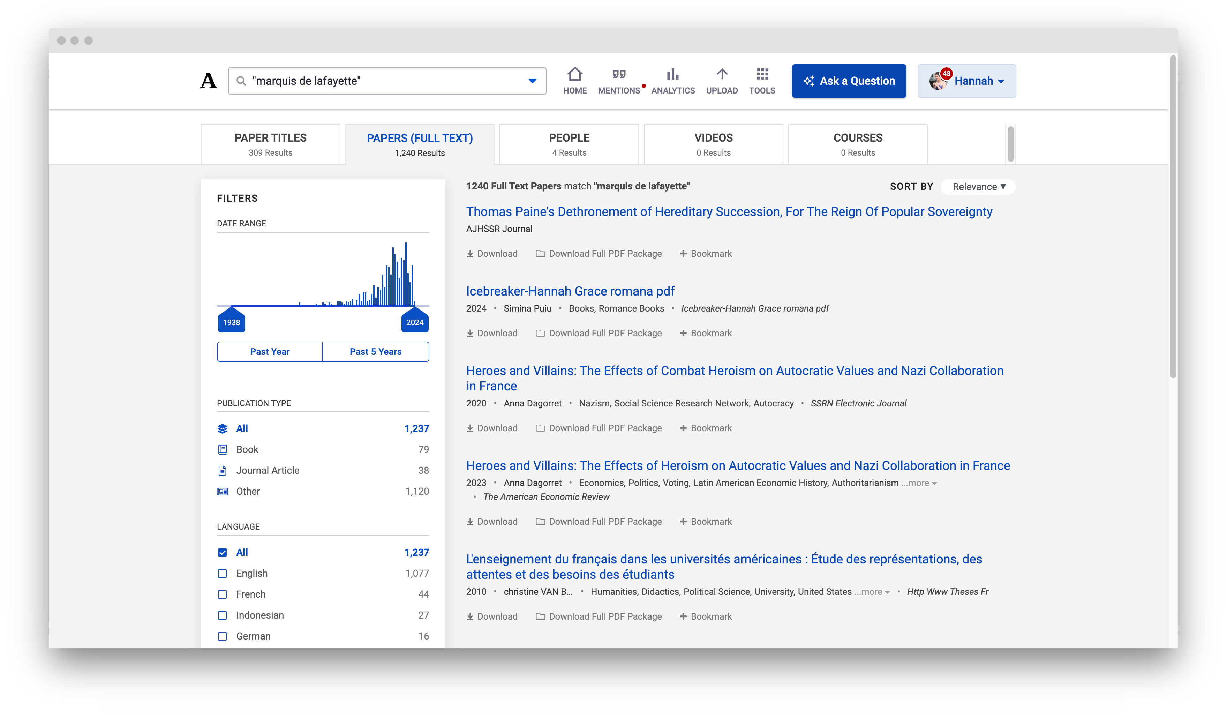Open the Upload arrow icon

722,74
